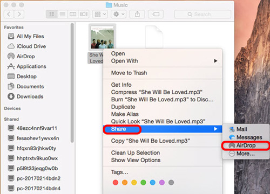Choose More... in Share submenu
The width and height of the screenshot is (270, 194).
(x=246, y=154)
